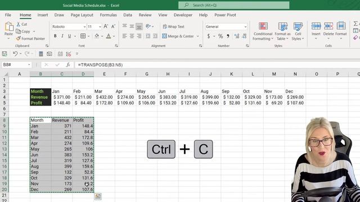Open Conditional Formatting menu

(x=263, y=31)
